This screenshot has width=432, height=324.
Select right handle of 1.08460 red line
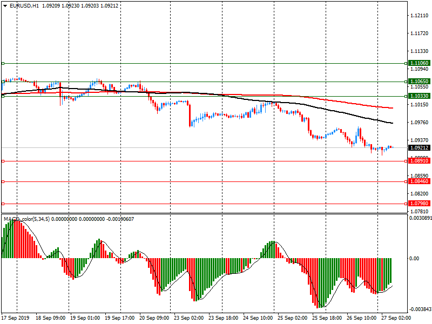[406, 182]
